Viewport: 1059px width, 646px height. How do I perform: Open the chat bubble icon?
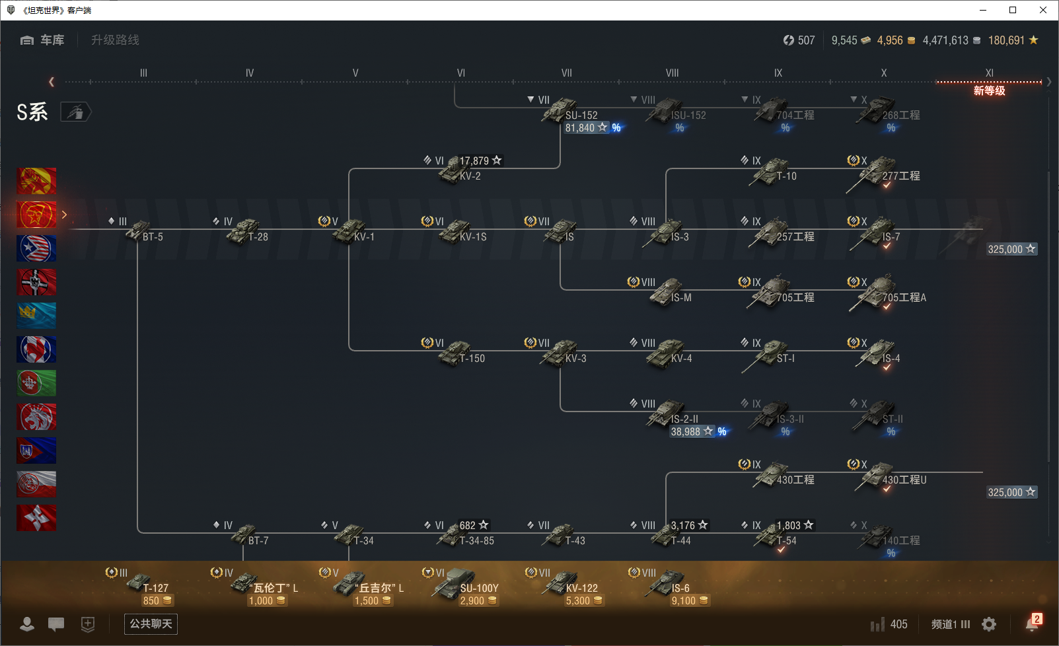(56, 624)
